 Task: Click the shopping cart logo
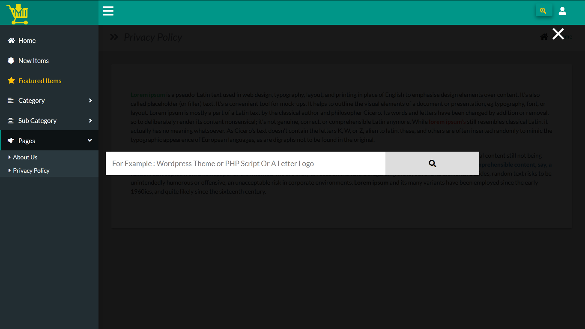[x=18, y=14]
